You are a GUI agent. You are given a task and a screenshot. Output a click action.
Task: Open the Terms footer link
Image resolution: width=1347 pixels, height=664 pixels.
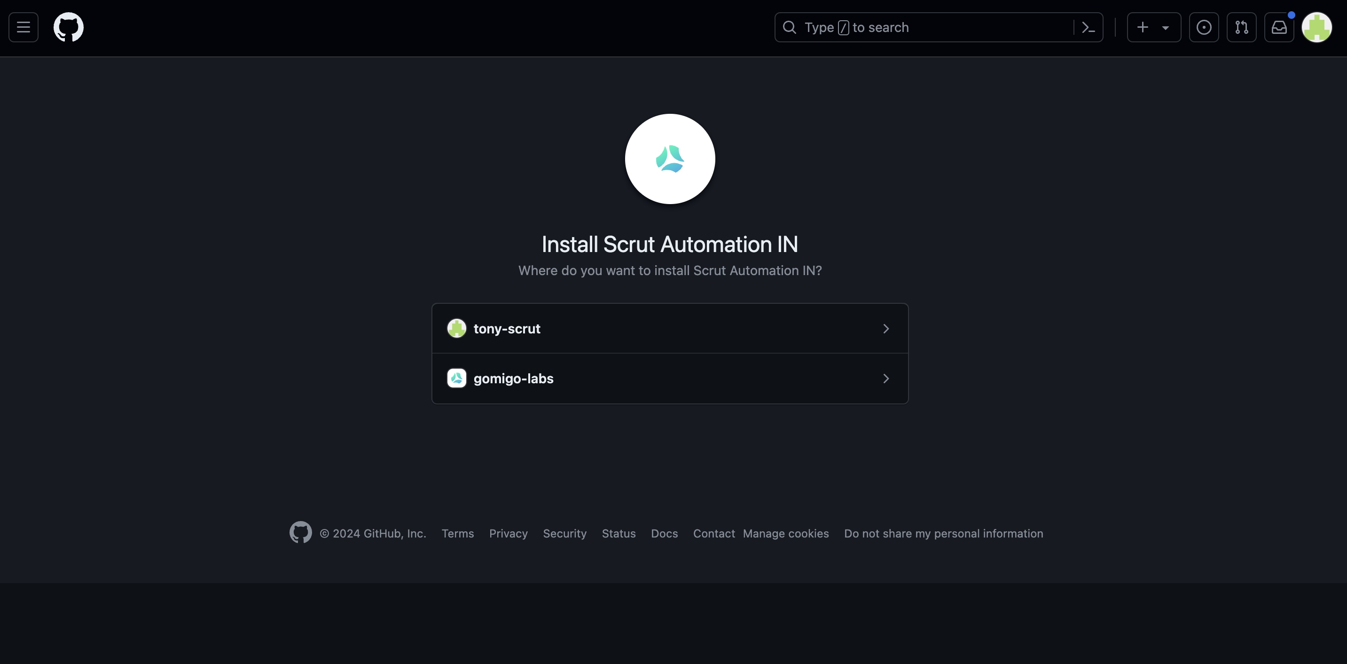(458, 534)
